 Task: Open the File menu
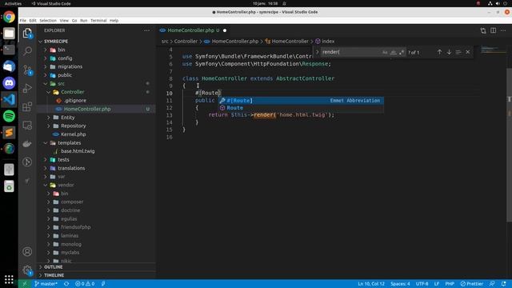(23, 21)
